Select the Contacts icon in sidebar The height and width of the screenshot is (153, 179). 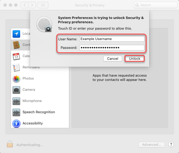[x=16, y=45]
